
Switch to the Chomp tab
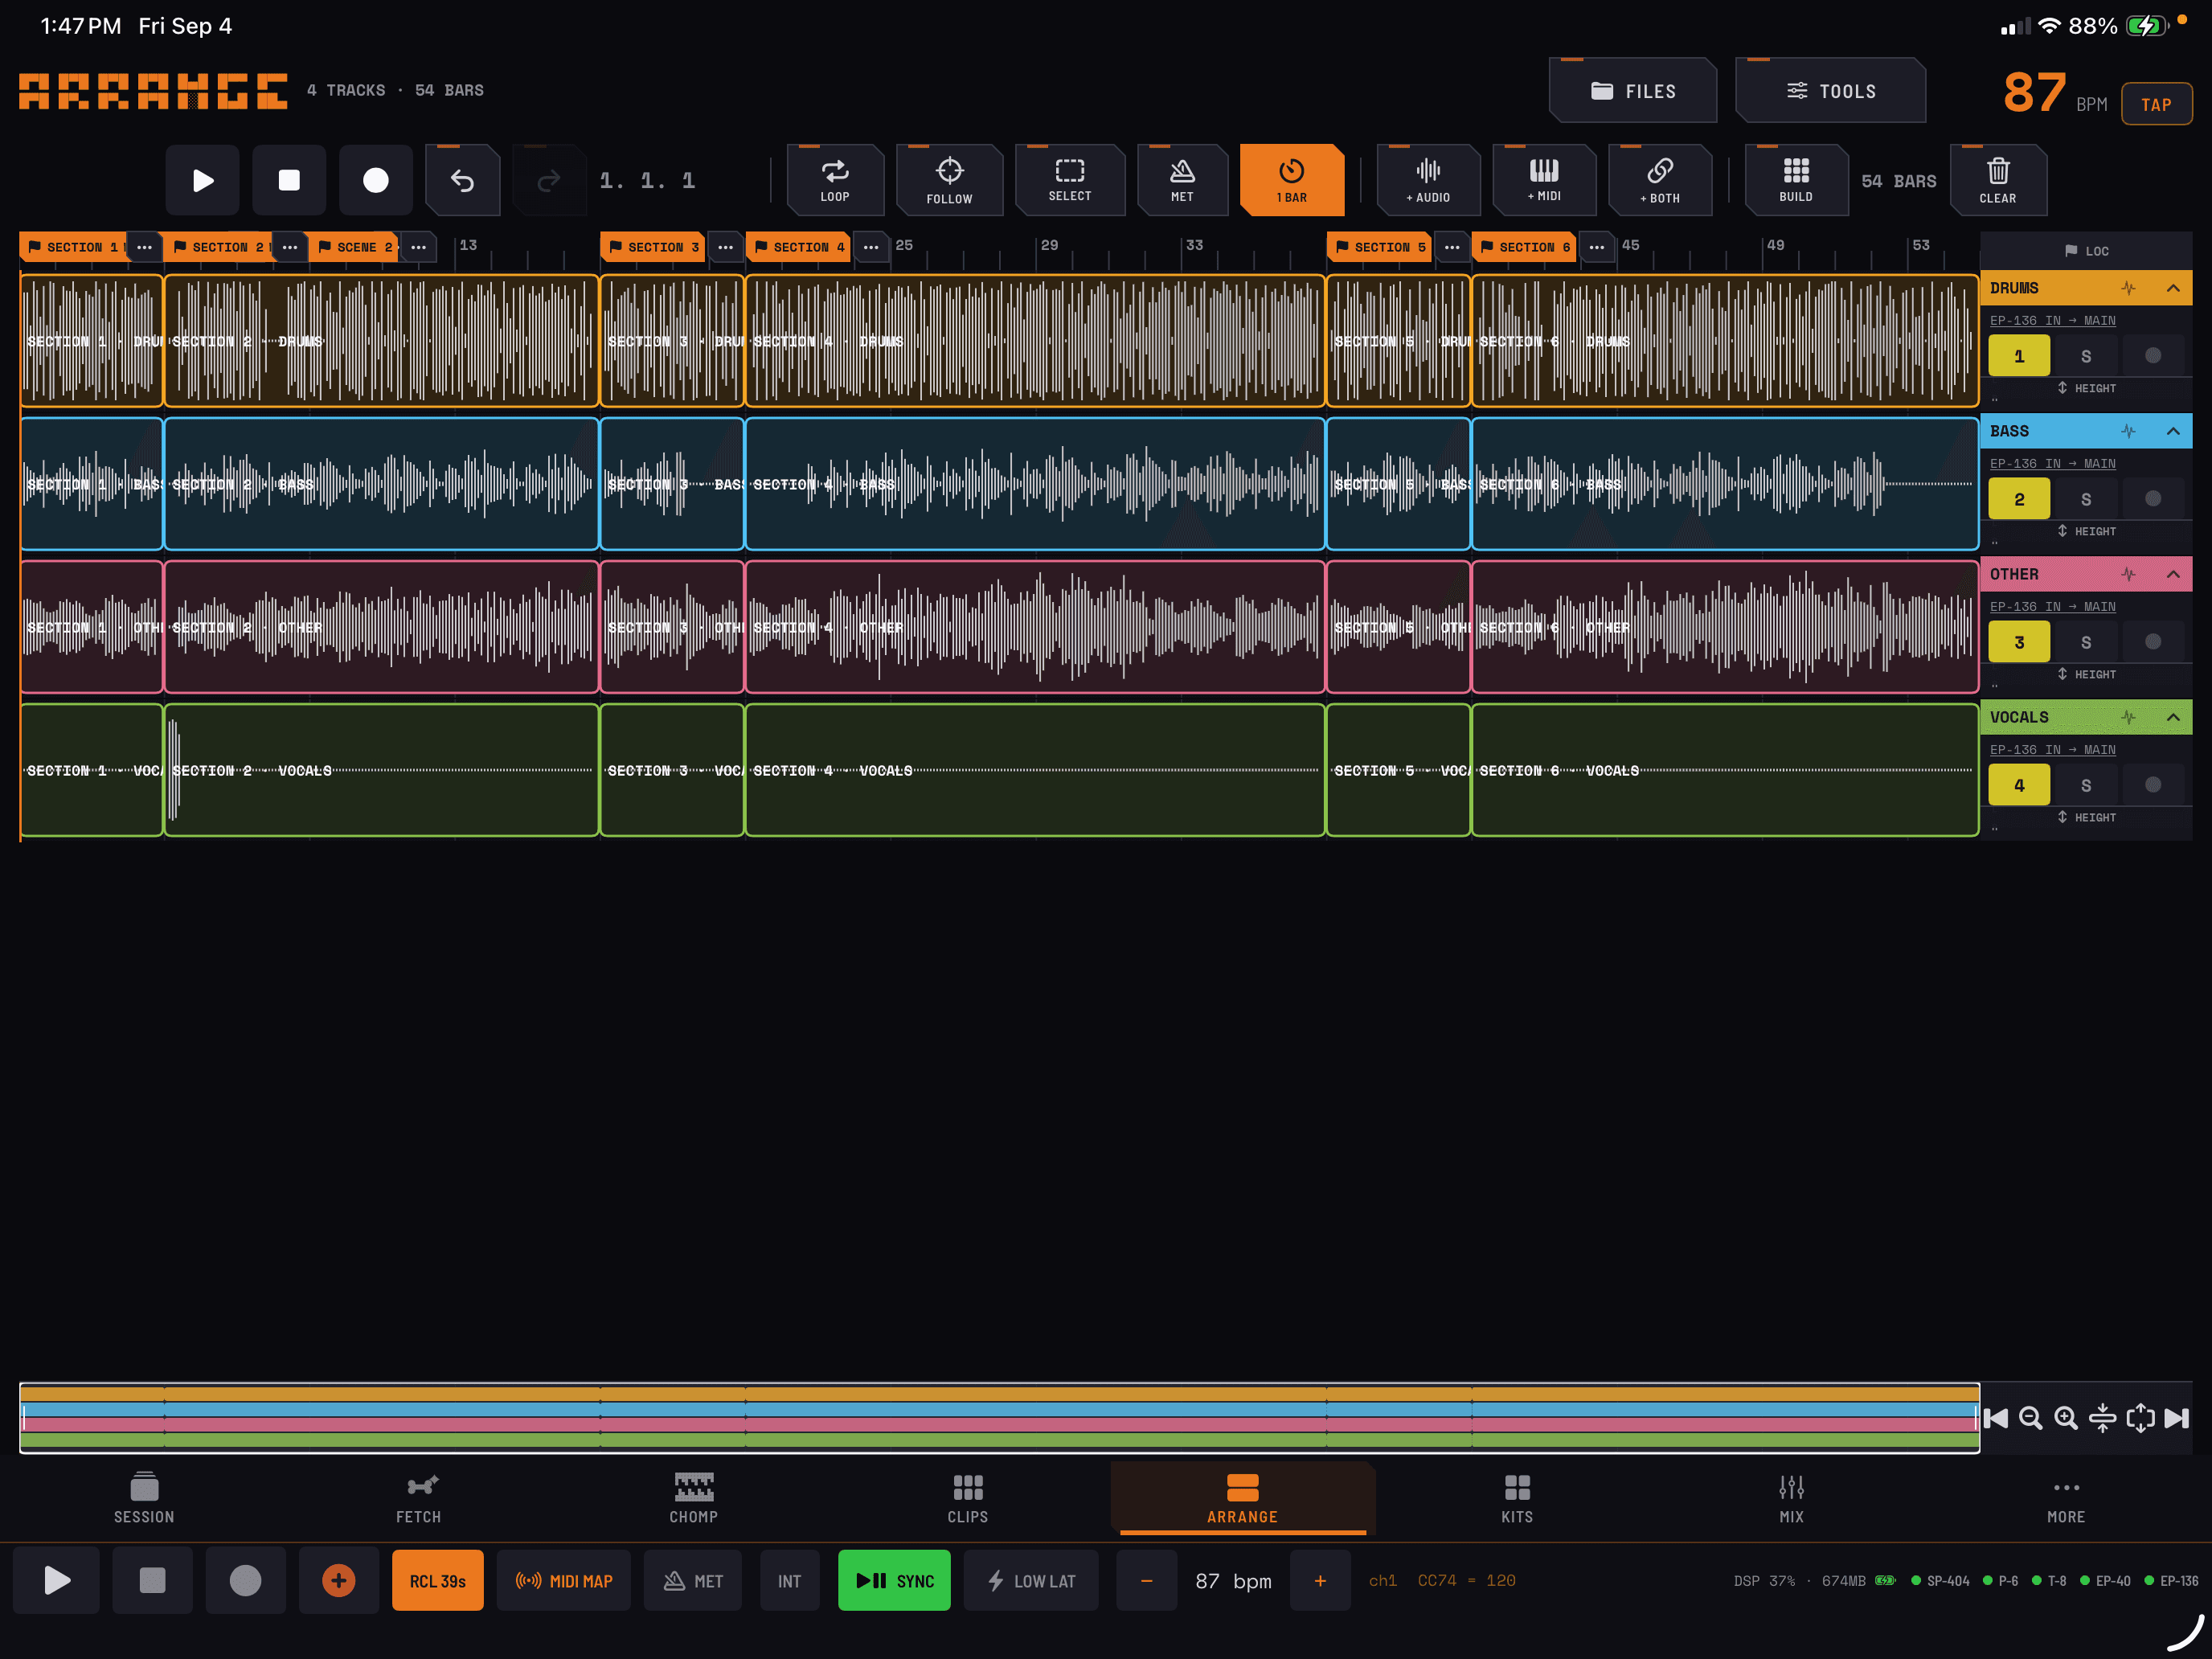coord(693,1498)
